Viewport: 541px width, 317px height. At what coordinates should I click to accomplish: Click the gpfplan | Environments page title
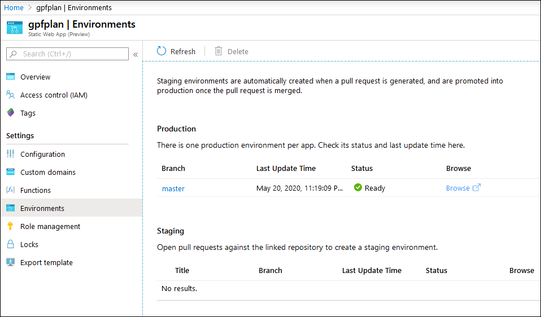(82, 24)
